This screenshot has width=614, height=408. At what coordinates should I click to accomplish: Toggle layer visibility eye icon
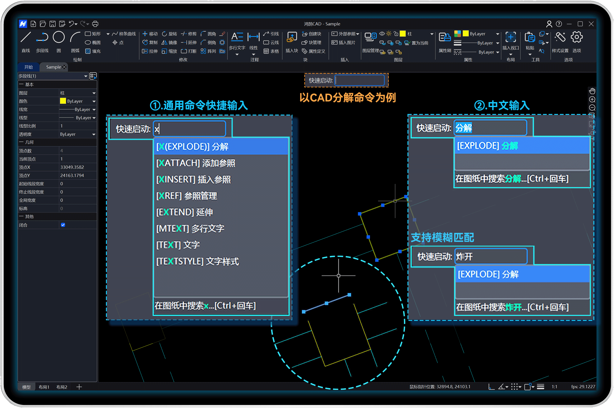click(382, 34)
